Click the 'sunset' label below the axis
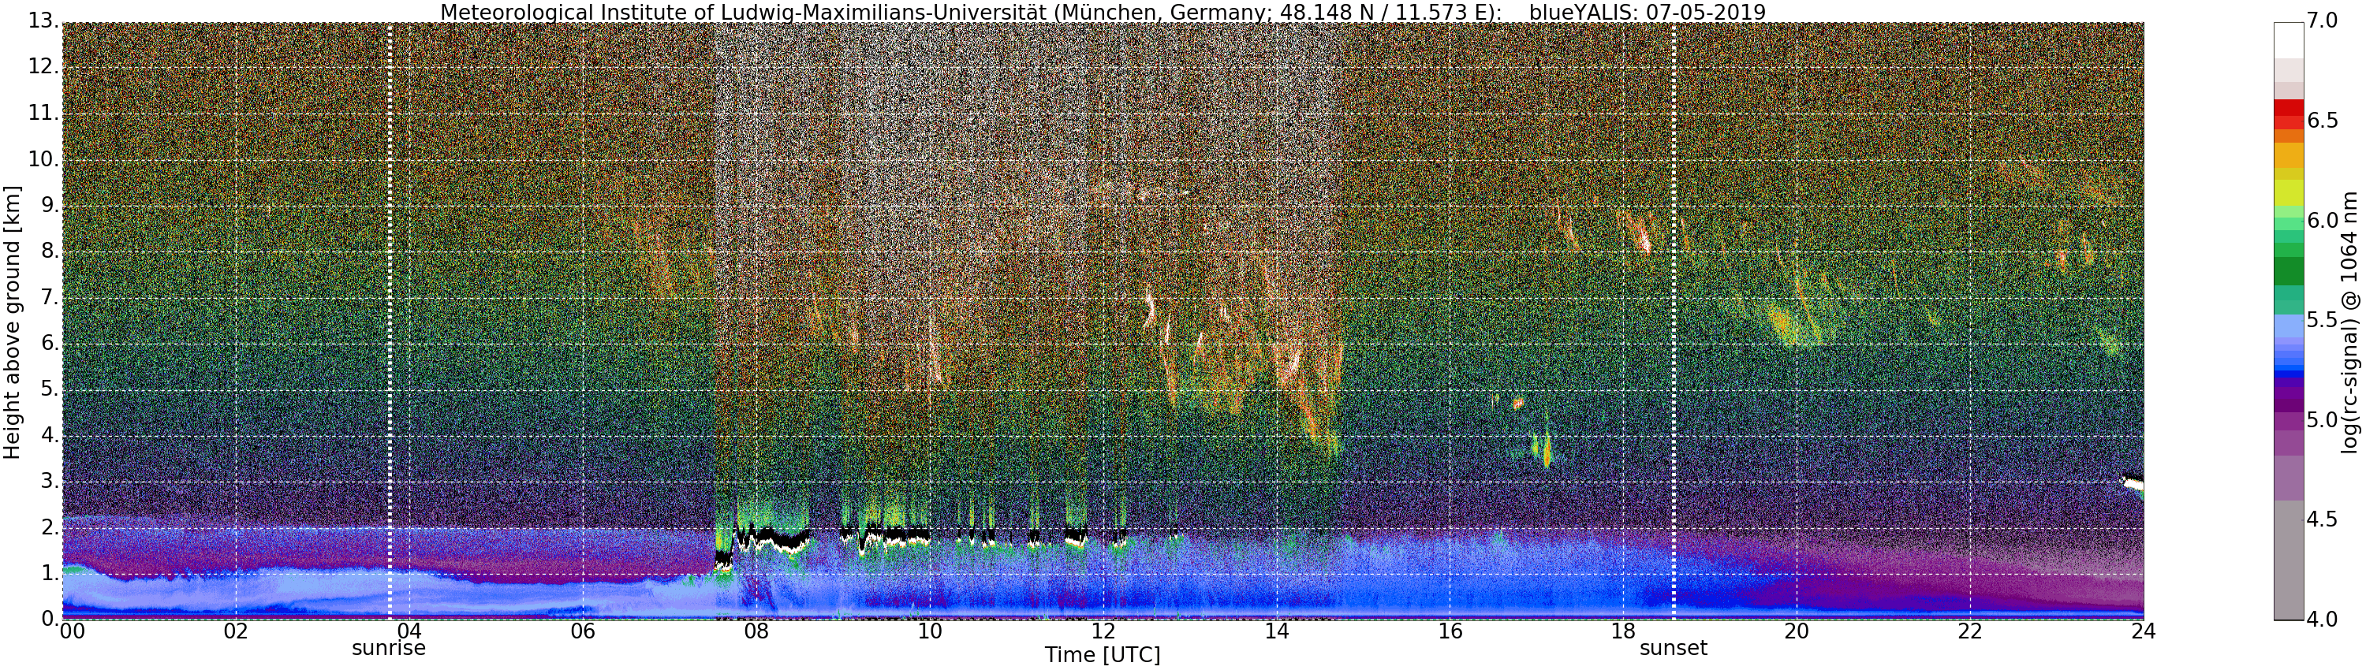 (x=1674, y=648)
